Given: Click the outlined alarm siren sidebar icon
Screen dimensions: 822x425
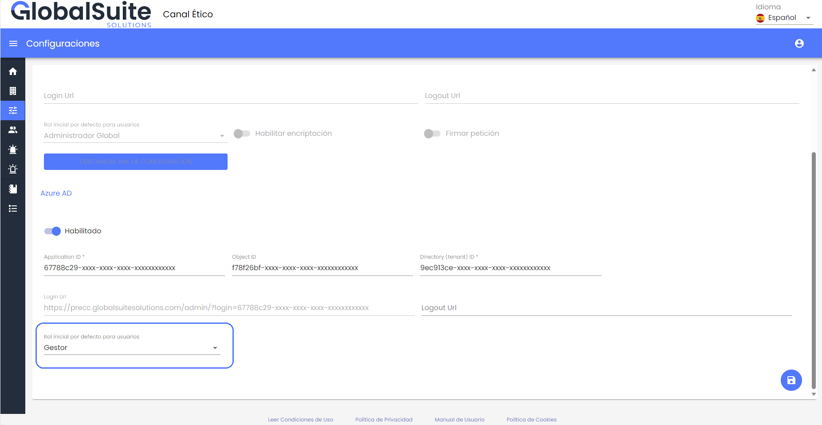Looking at the screenshot, I should pyautogui.click(x=13, y=169).
